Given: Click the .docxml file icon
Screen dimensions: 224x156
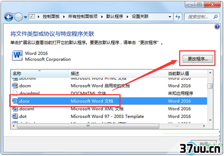Looking at the screenshot, I should (15, 109).
